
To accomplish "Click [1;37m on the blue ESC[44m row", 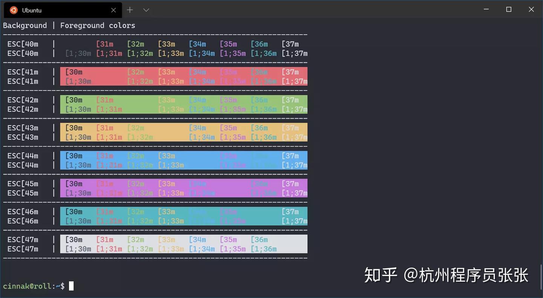I will coord(295,165).
